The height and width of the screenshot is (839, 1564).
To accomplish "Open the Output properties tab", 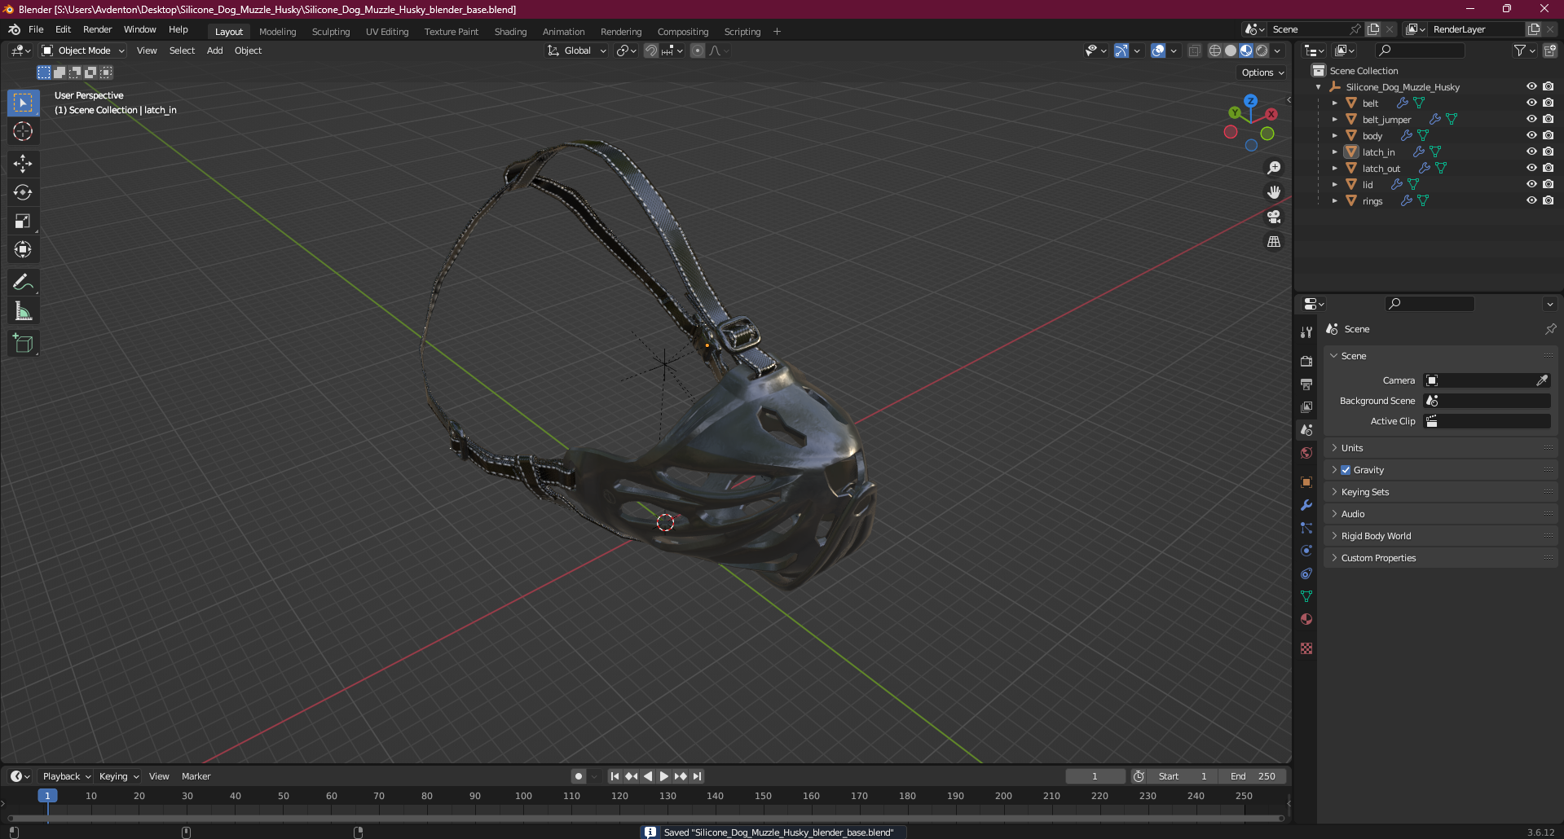I will pyautogui.click(x=1306, y=384).
